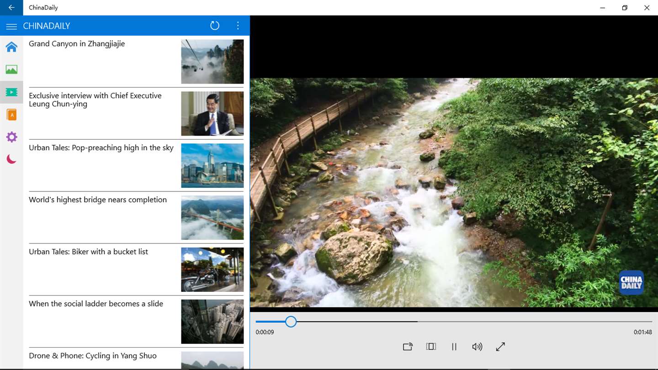Screen dimensions: 658x370
Task: Open the hamburger navigation menu
Action: [11, 26]
